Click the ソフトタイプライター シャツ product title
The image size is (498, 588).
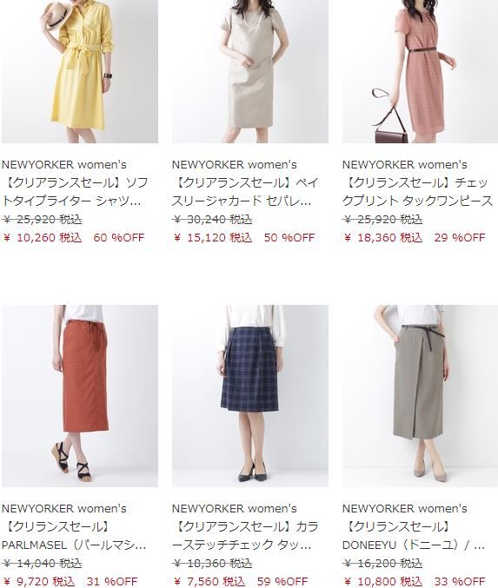tap(75, 192)
